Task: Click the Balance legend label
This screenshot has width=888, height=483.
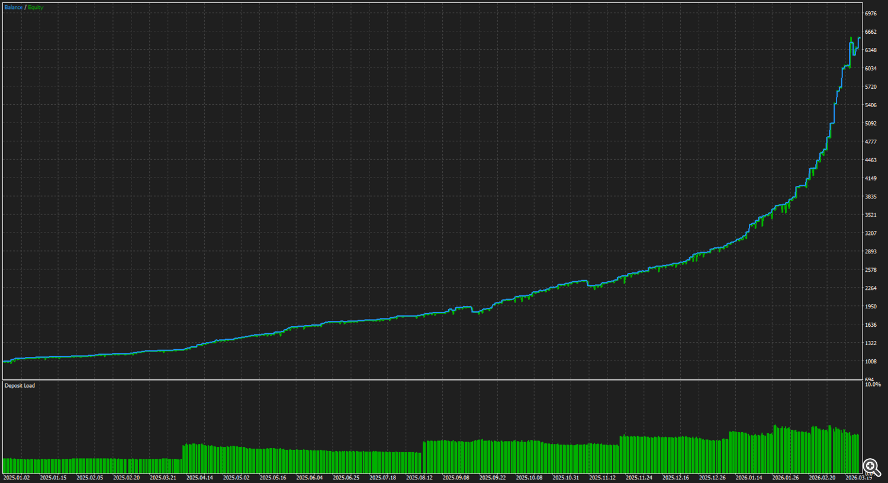Action: pos(14,8)
